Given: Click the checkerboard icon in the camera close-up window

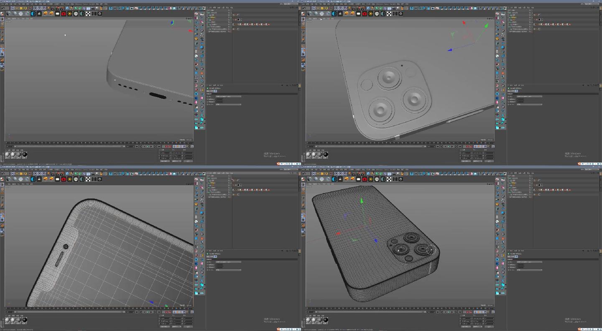Looking at the screenshot, I should coord(389,14).
